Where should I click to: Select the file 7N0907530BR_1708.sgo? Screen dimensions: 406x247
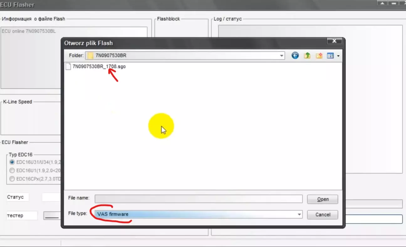(99, 67)
